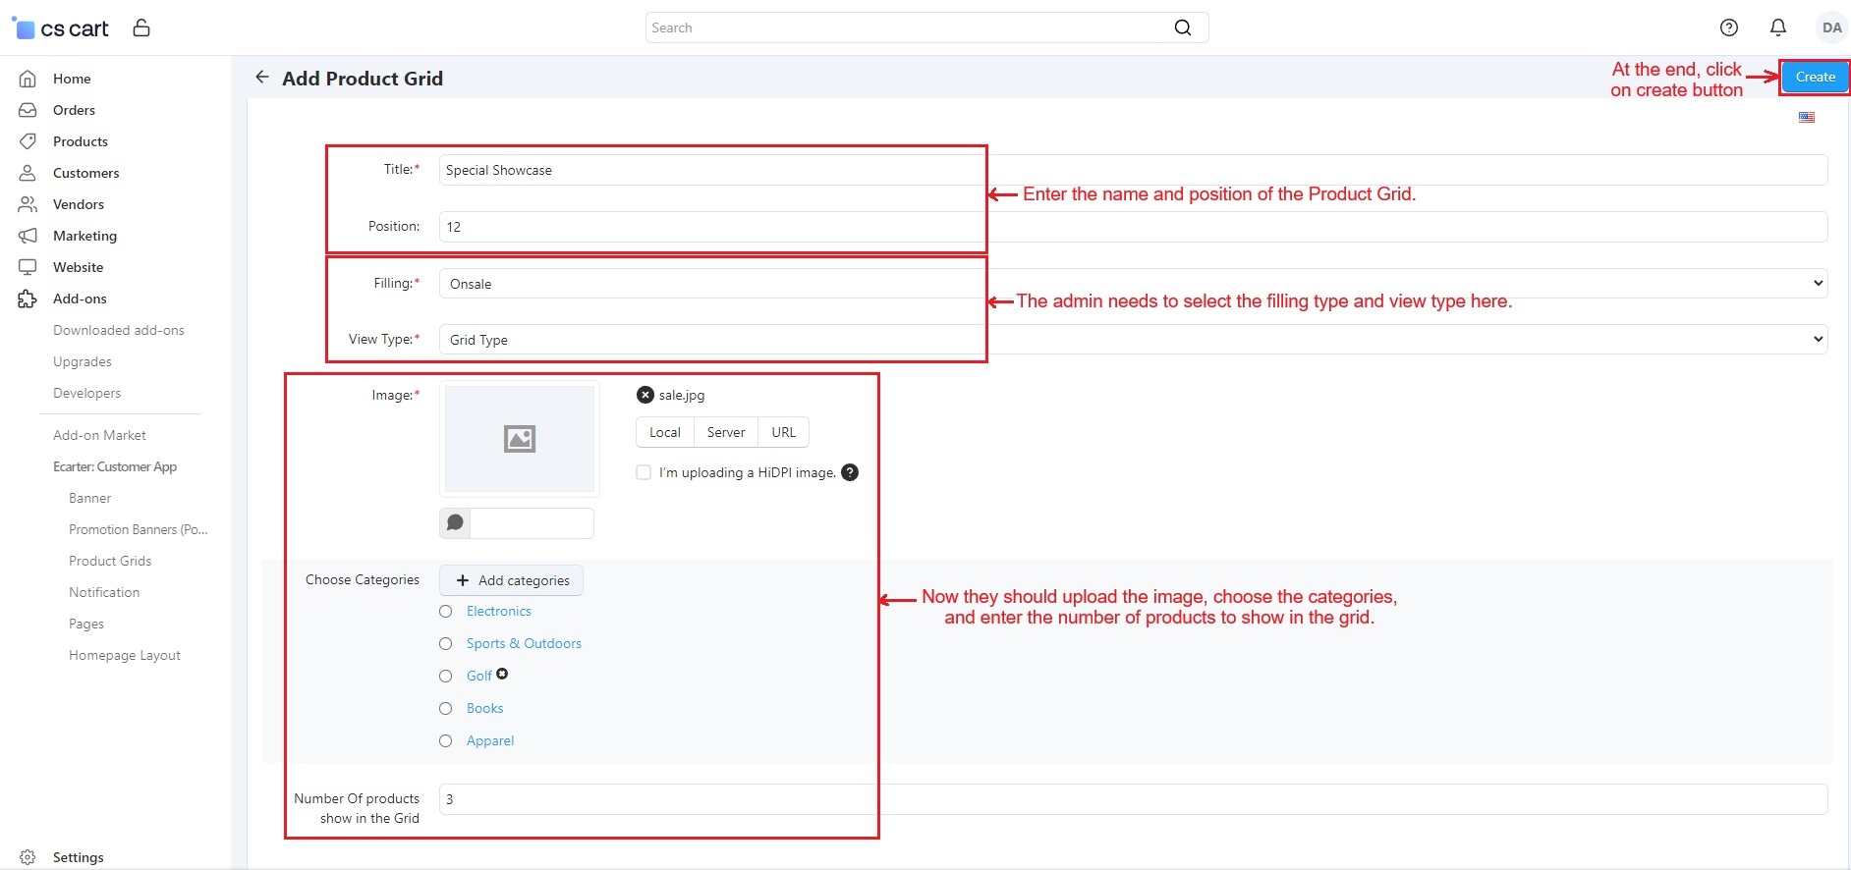This screenshot has height=870, width=1851.
Task: Click the language flag icon
Action: (1807, 117)
